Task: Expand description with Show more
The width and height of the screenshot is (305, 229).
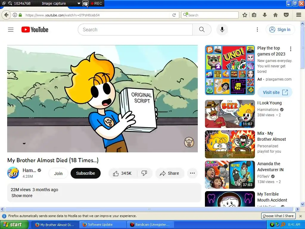Action: (x=22, y=196)
